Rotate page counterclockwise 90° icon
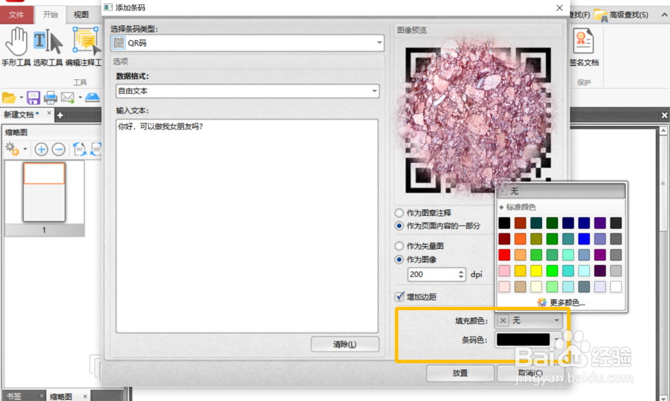Image resolution: width=670 pixels, height=401 pixels. point(79,149)
